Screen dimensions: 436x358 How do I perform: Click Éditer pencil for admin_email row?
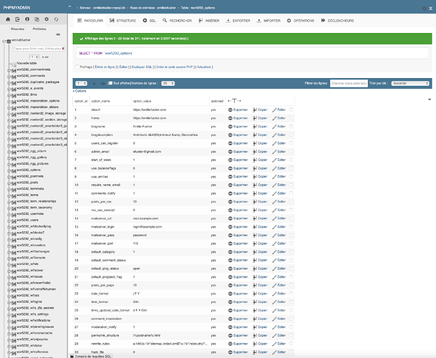pos(274,152)
